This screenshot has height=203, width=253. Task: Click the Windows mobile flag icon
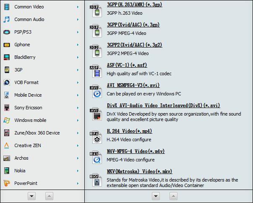tap(7, 120)
